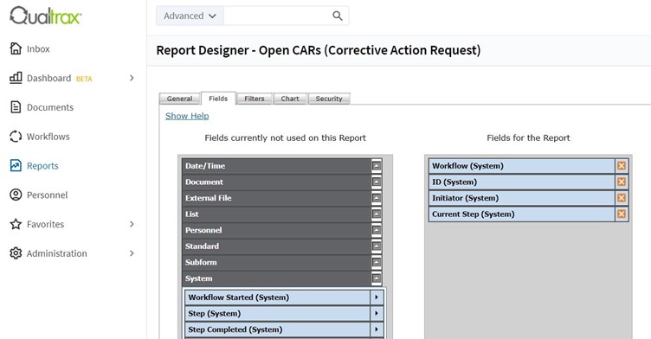Delete Current Step (System) field

[621, 214]
